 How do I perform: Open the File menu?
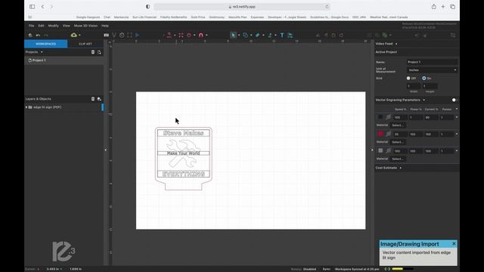pyautogui.click(x=32, y=26)
